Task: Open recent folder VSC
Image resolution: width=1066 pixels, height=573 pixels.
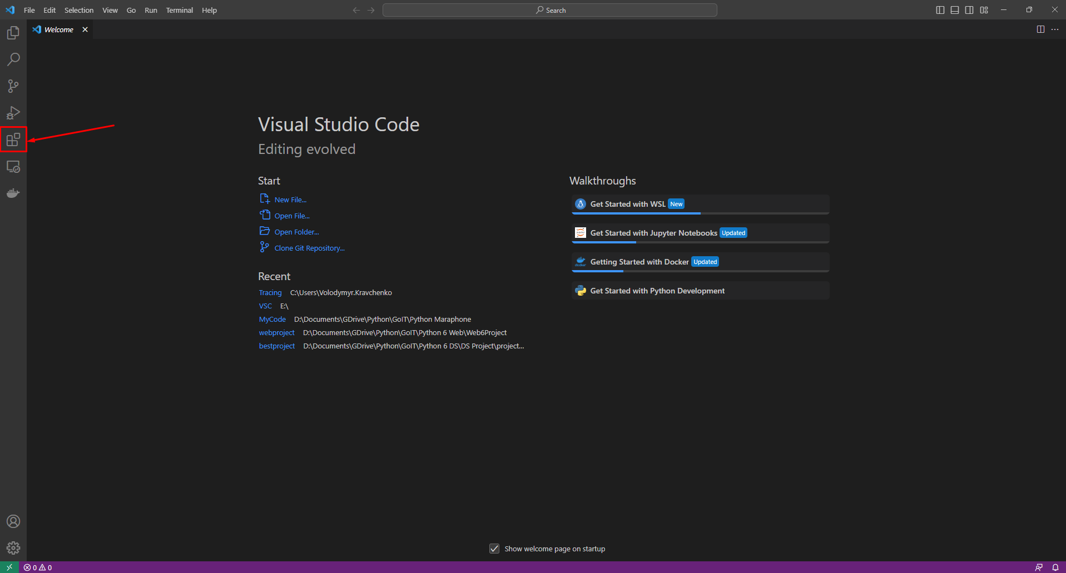Action: pos(265,306)
